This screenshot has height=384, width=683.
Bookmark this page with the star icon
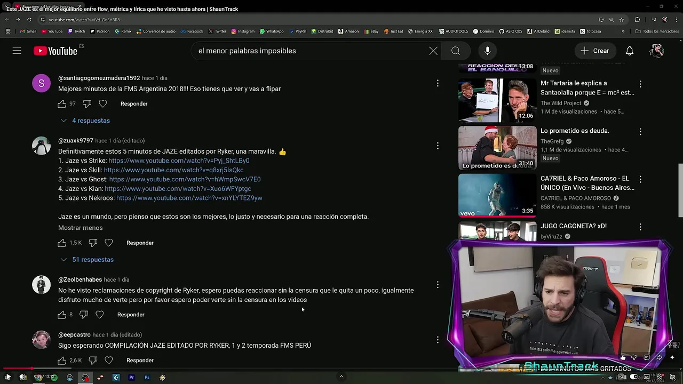click(621, 20)
